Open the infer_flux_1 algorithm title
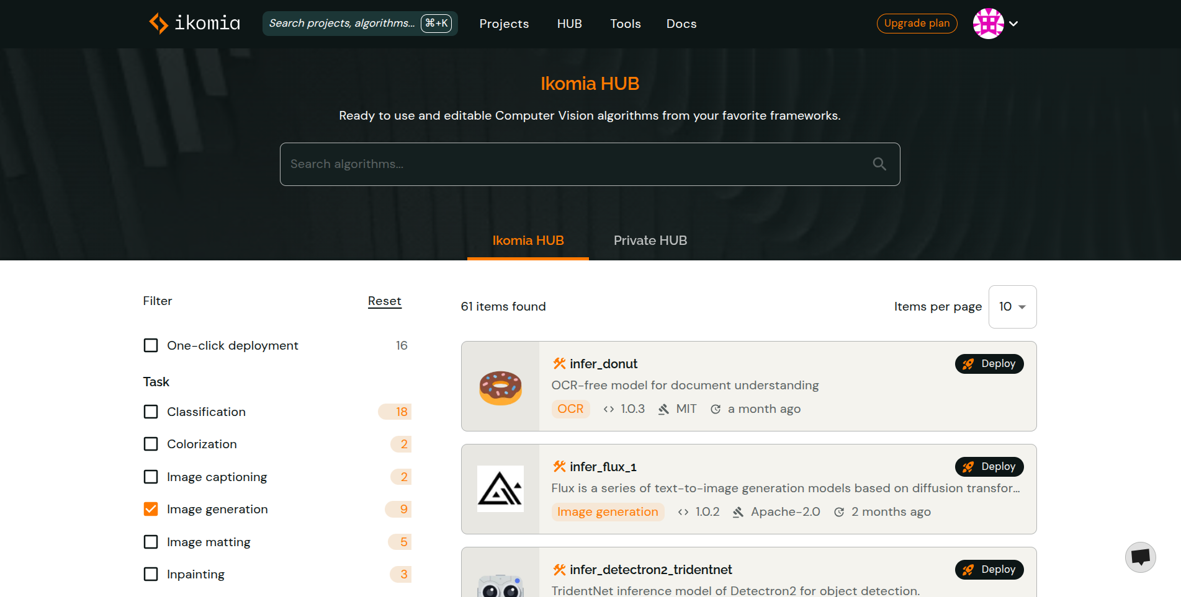1181x597 pixels. [x=603, y=467]
